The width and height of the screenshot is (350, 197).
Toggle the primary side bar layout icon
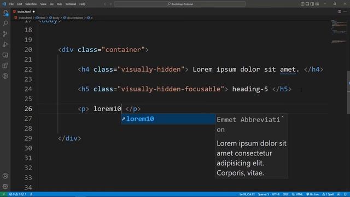(302, 4)
